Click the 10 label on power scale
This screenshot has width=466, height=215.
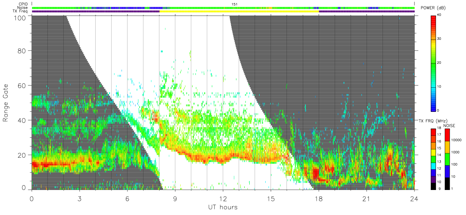(439, 86)
